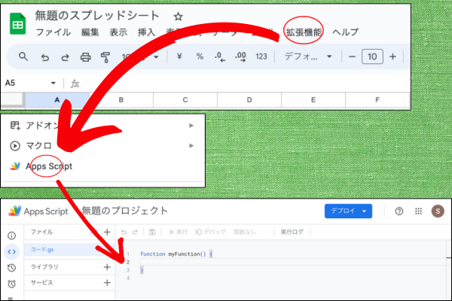The height and width of the screenshot is (301, 452).
Task: Click the search magnifier in Sheets toolbar
Action: pyautogui.click(x=23, y=56)
